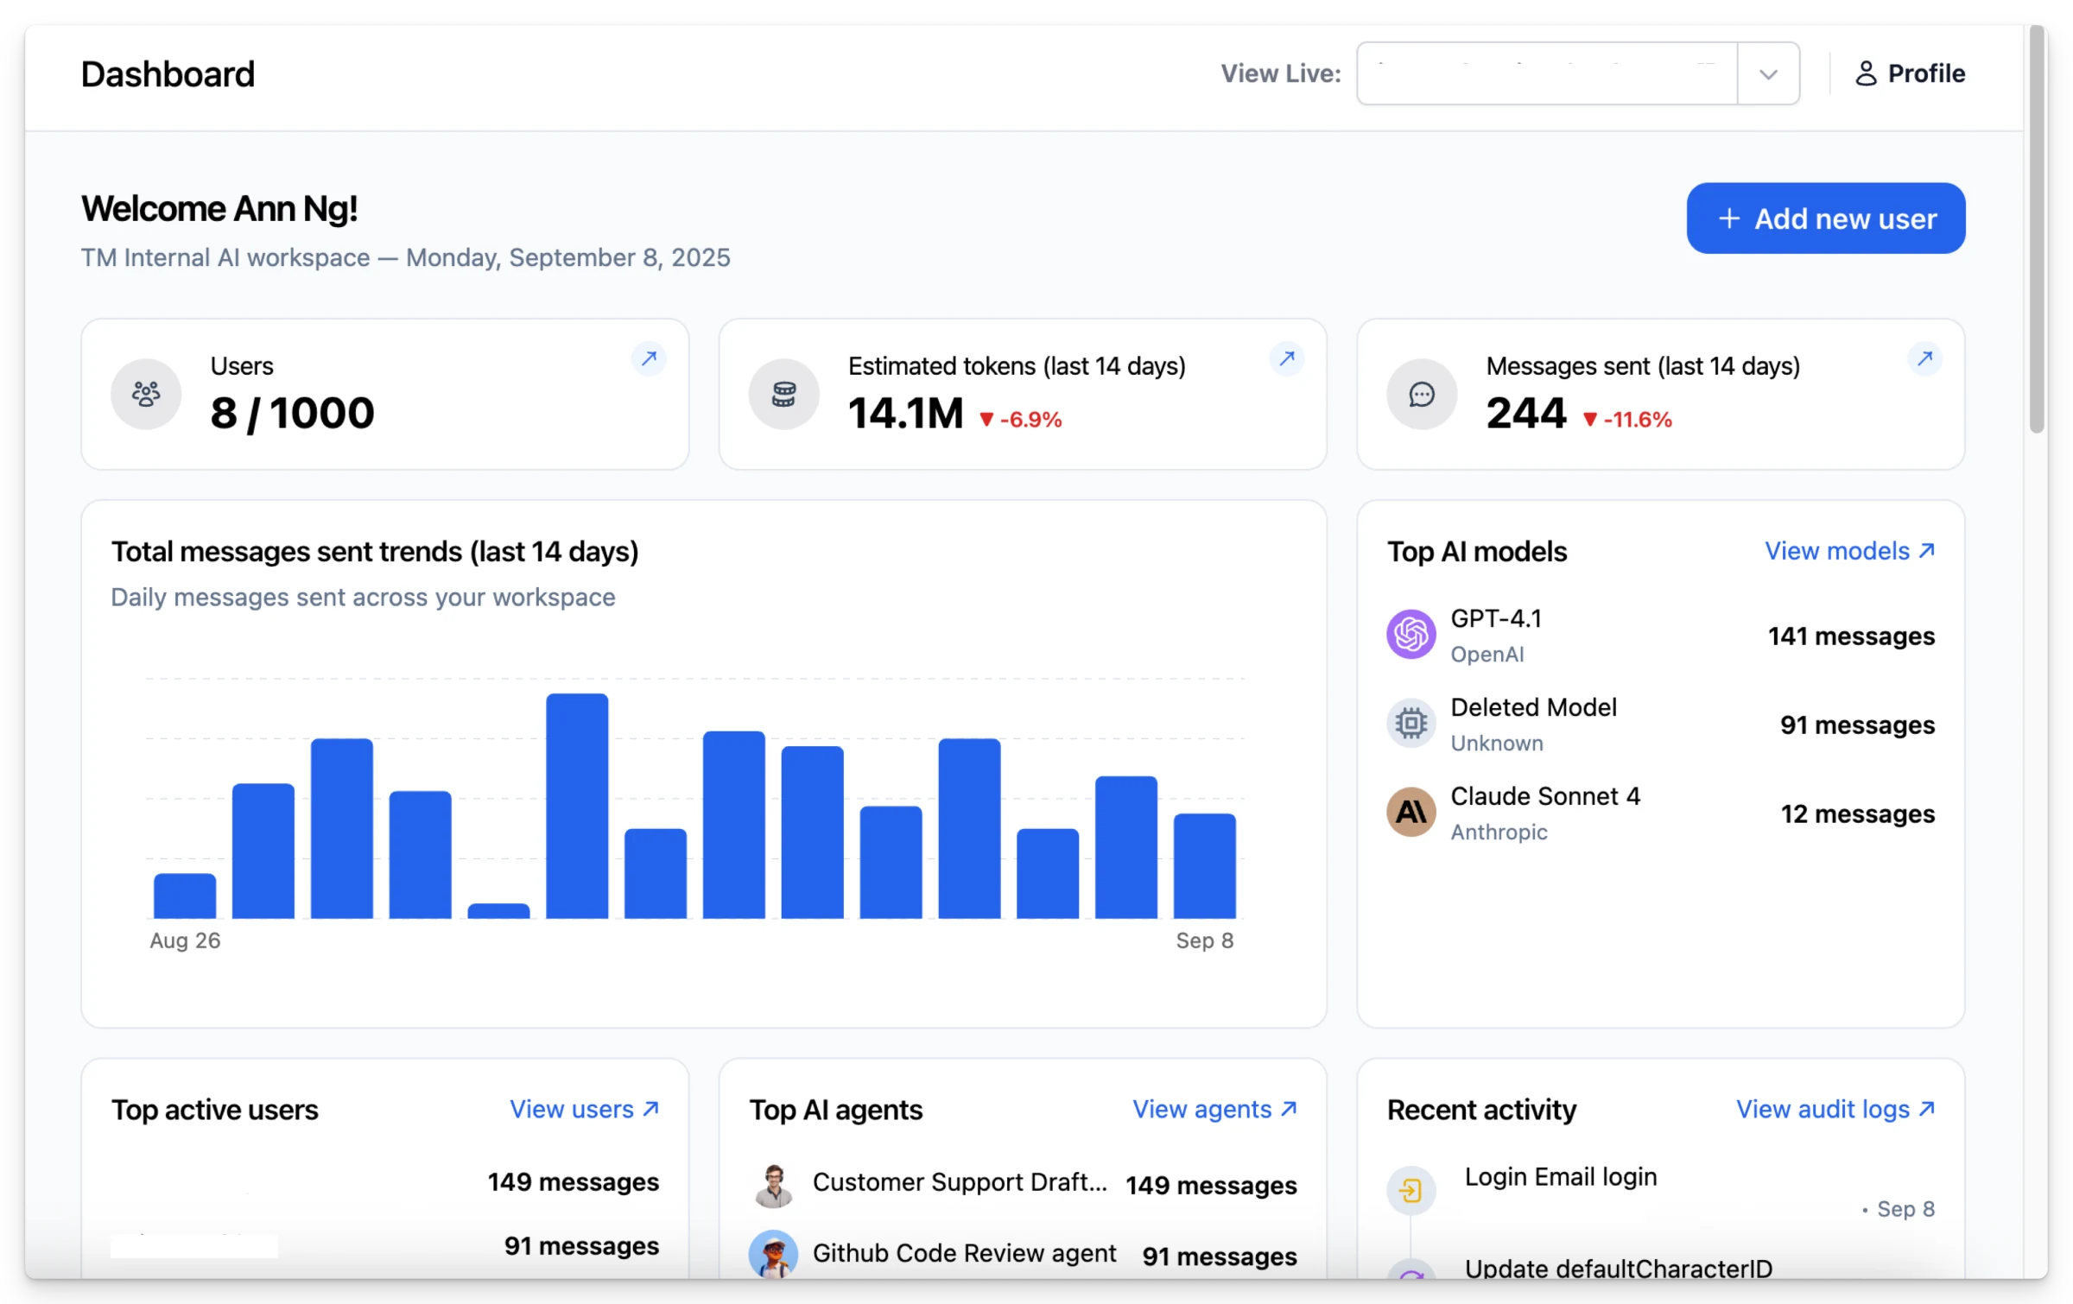2073x1304 pixels.
Task: Open the Estimated tokens card arrow
Action: (1287, 358)
